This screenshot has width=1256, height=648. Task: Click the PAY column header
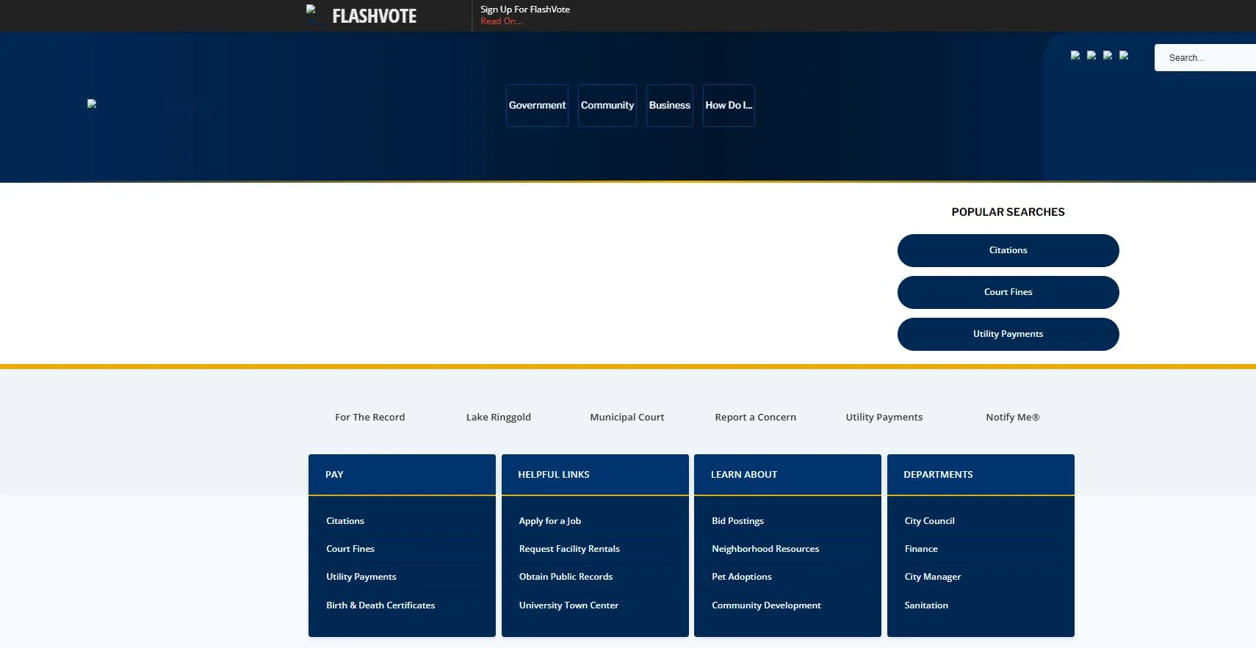coord(402,475)
